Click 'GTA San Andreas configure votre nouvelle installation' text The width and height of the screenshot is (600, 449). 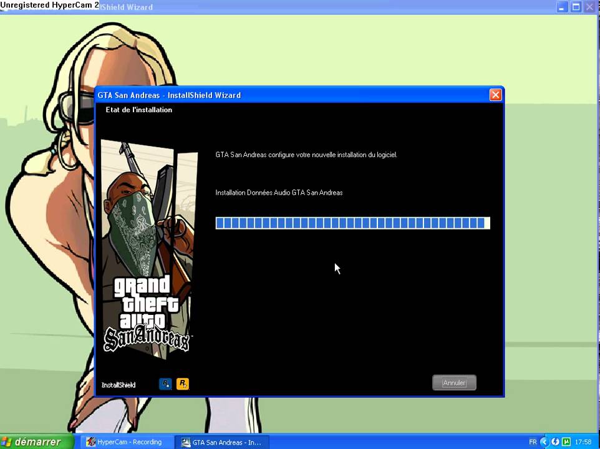click(306, 155)
